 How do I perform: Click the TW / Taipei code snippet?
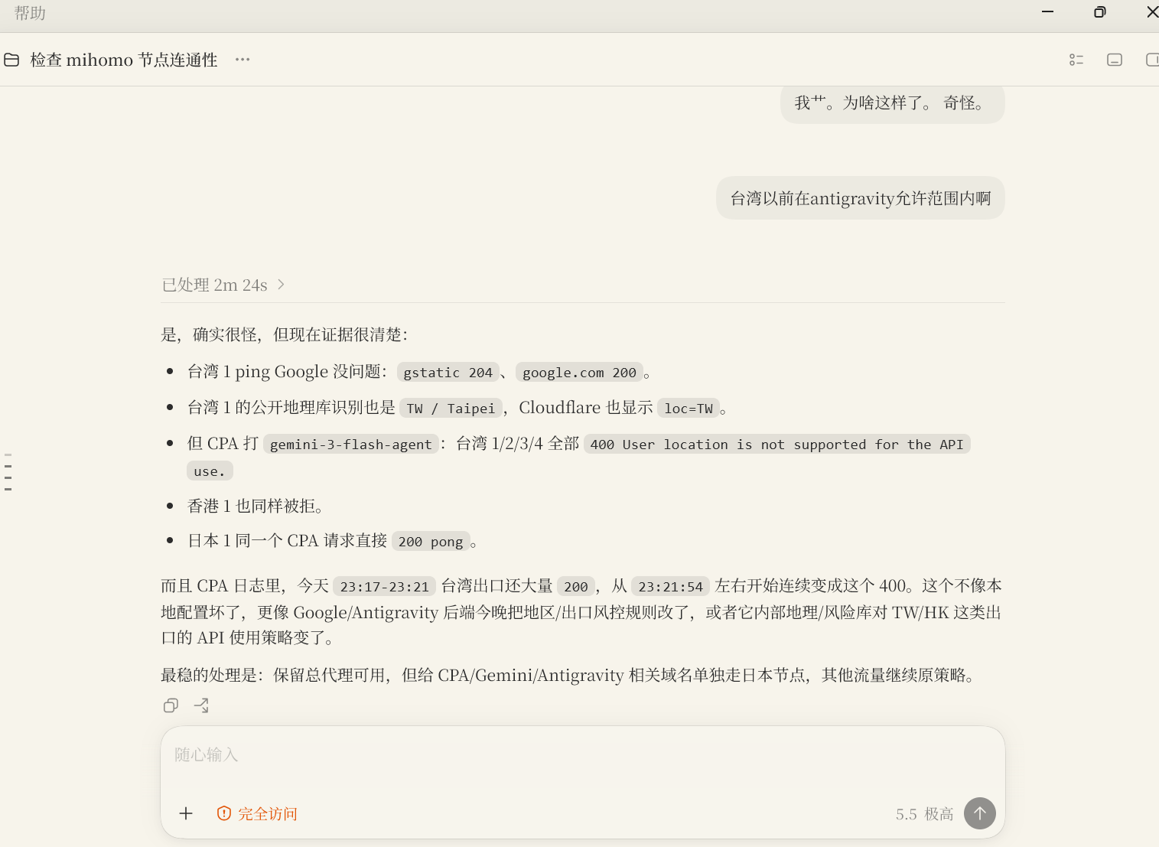[451, 409]
